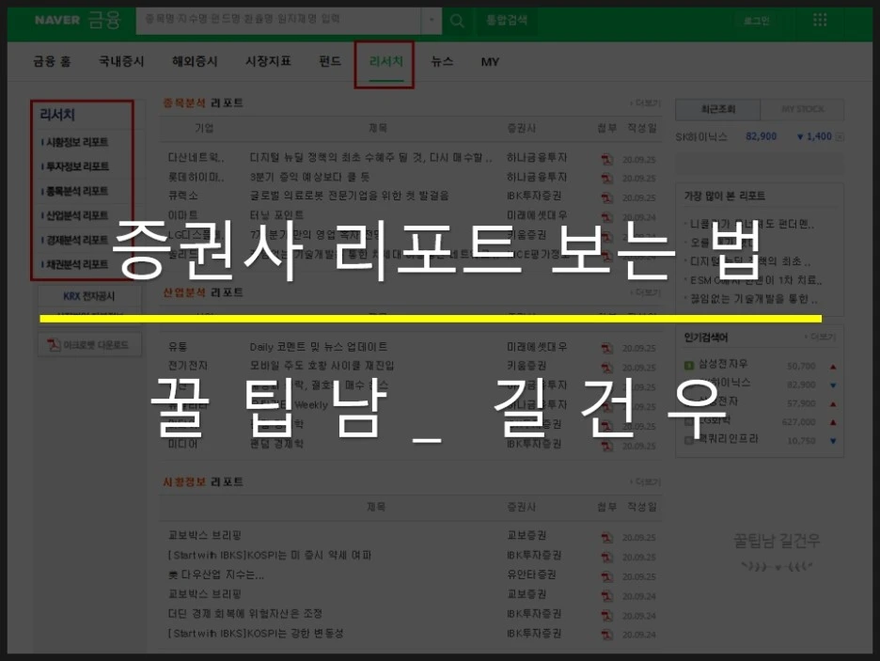
Task: Open PDF for 美 다우산업 지수는 report
Action: click(x=606, y=576)
